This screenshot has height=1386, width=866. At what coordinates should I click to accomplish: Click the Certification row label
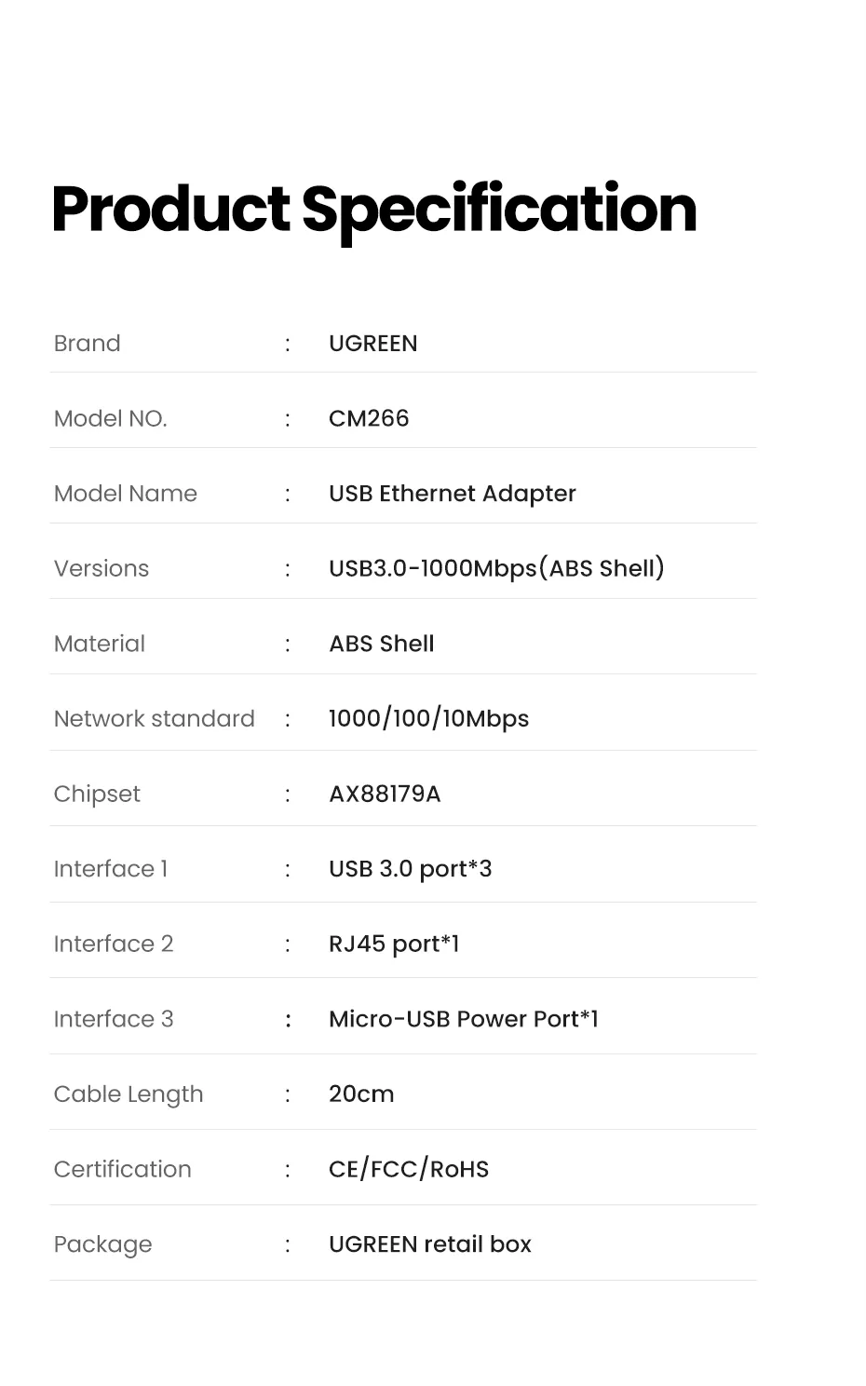(122, 1169)
